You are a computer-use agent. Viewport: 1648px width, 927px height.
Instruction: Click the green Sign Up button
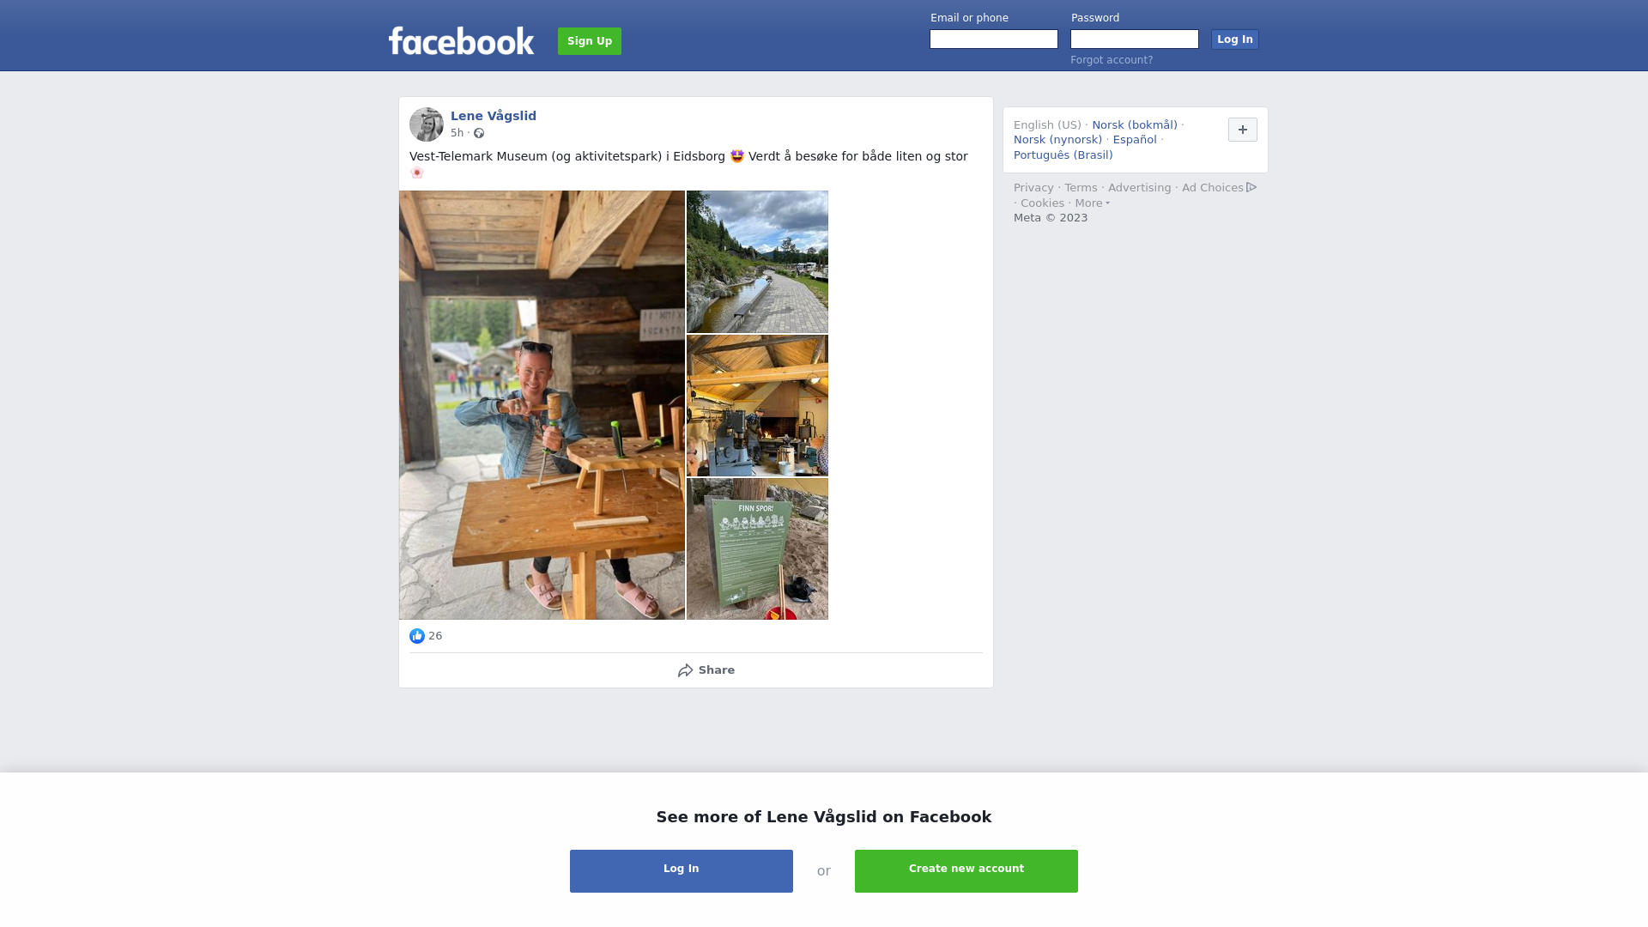[590, 41]
